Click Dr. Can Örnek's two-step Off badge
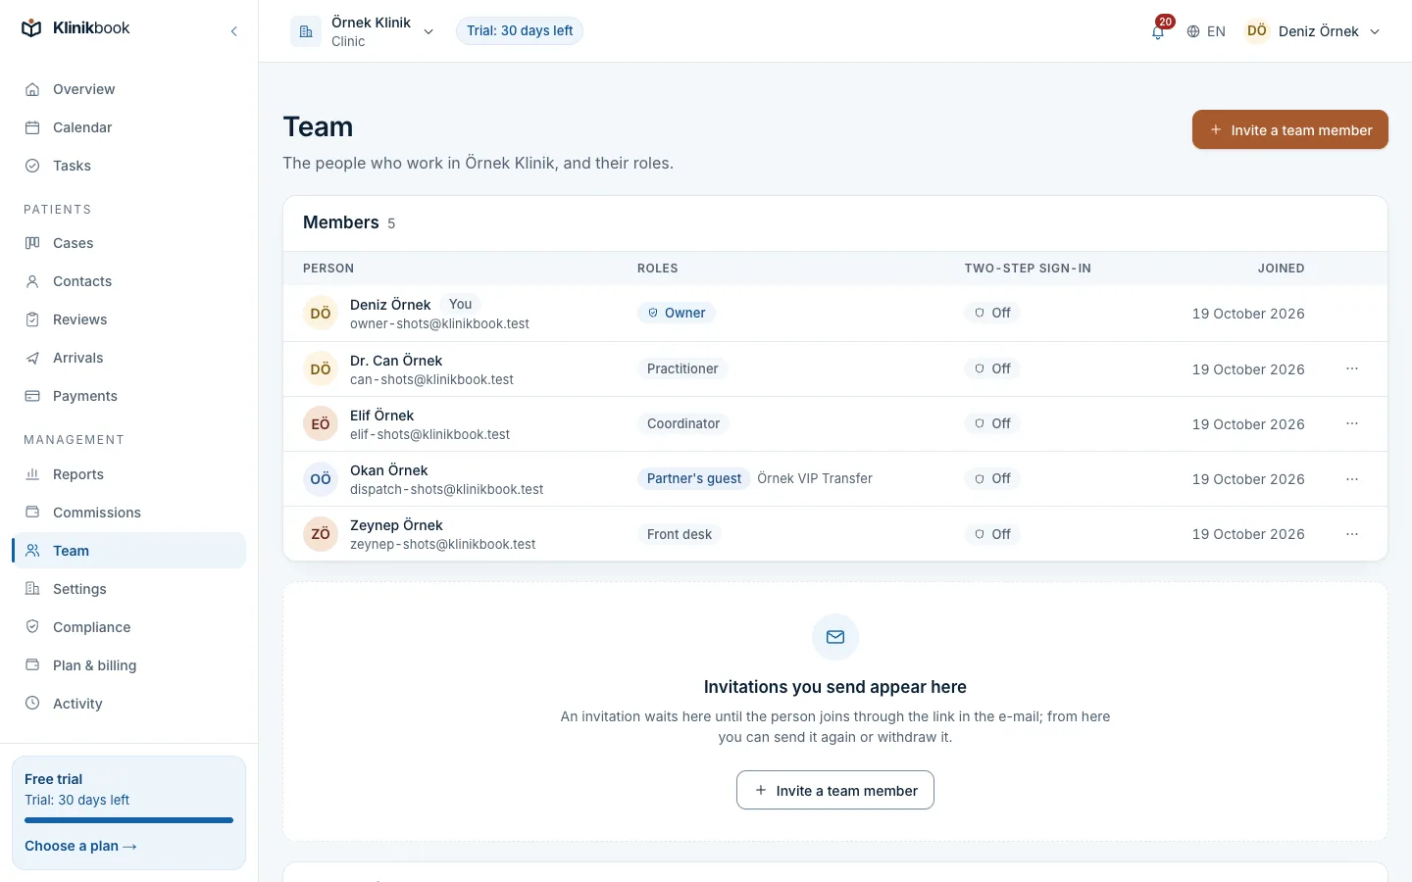Image resolution: width=1412 pixels, height=882 pixels. click(992, 368)
